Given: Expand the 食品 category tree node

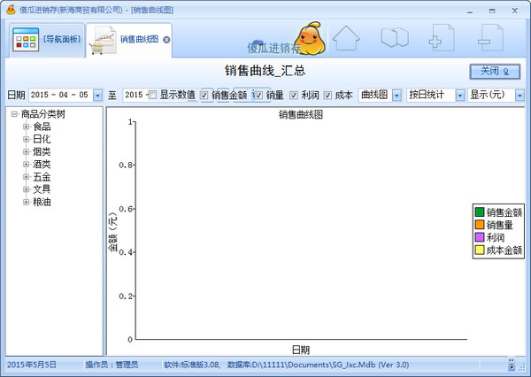Looking at the screenshot, I should 27,127.
